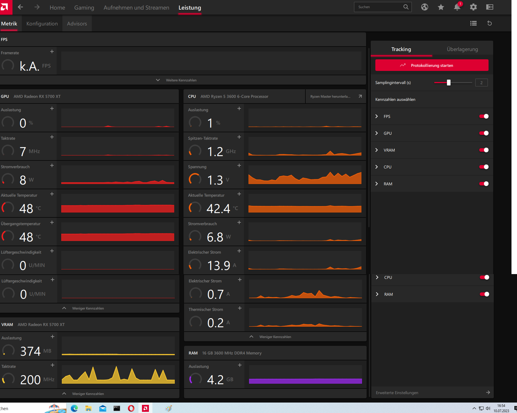Click the plus for CPU Aktuelle Temperatur
517x413 pixels.
pos(239,194)
